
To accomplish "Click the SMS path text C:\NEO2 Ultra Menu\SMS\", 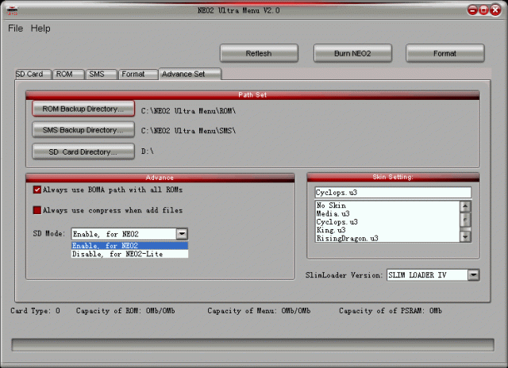I will [189, 131].
